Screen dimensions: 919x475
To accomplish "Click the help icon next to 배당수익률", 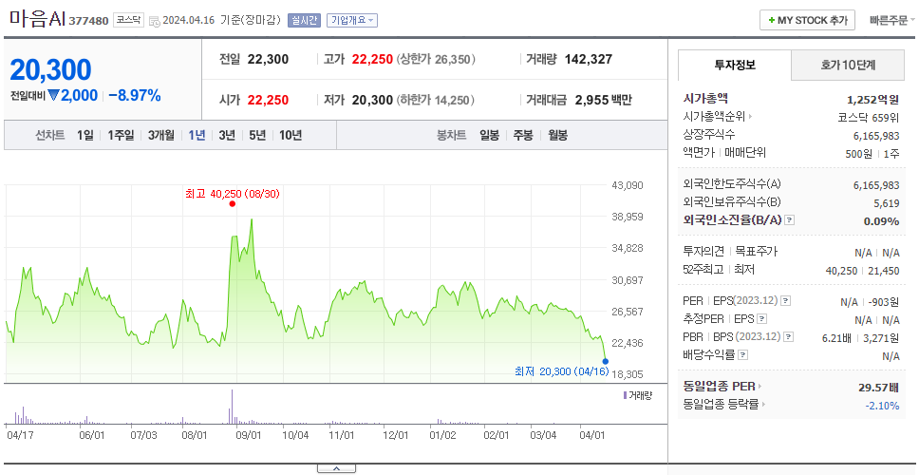I will tap(742, 354).
